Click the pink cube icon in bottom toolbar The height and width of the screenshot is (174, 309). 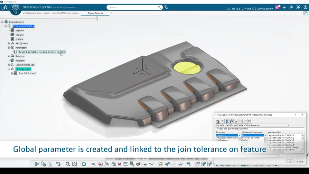[100, 164]
